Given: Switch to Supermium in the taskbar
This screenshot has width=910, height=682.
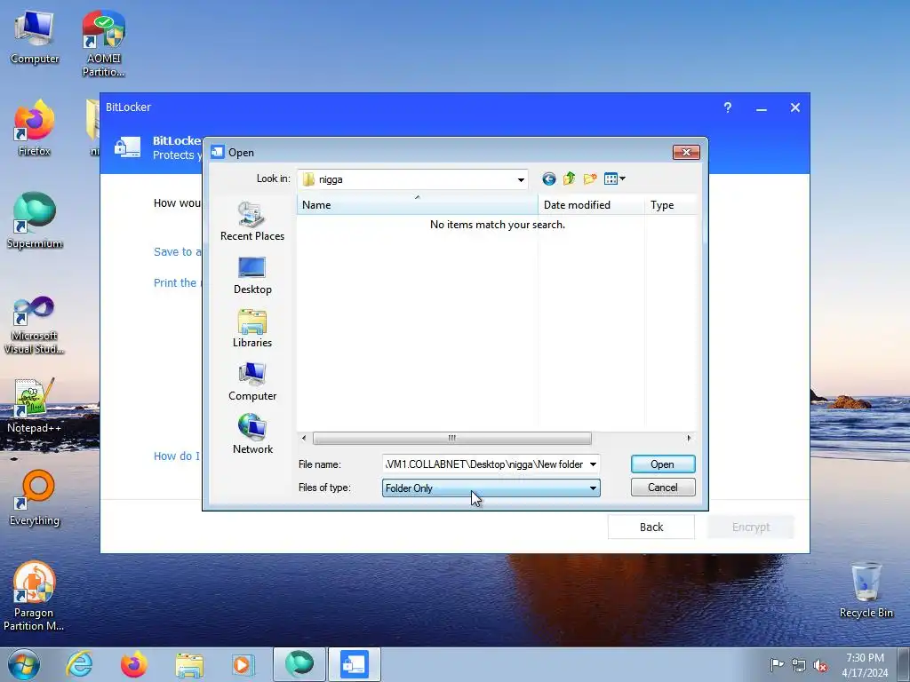Looking at the screenshot, I should (x=299, y=664).
